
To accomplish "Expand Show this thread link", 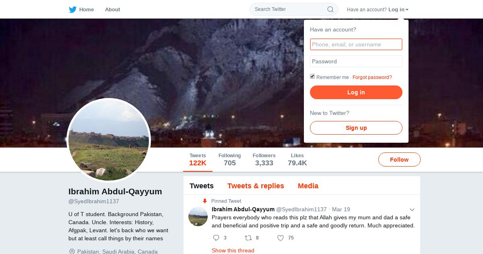I will click(233, 250).
